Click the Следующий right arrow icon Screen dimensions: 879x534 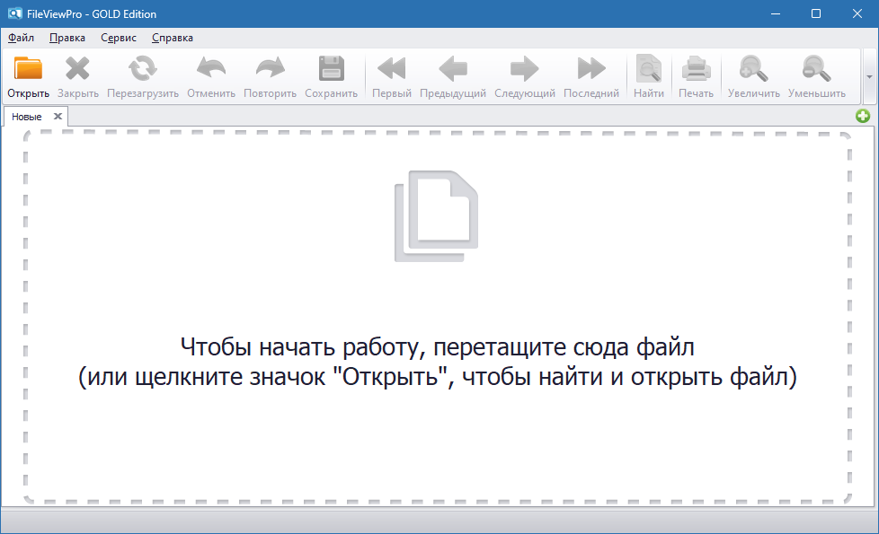click(x=525, y=68)
